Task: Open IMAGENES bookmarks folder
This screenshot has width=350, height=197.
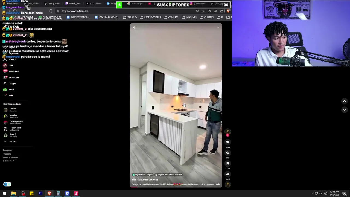Action: pyautogui.click(x=189, y=17)
